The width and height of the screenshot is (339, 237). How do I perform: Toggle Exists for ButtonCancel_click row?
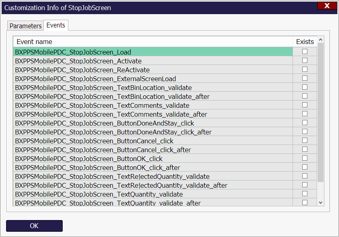tap(305, 141)
